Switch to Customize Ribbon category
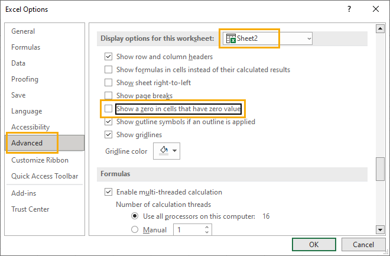This screenshot has width=390, height=256. (x=40, y=160)
